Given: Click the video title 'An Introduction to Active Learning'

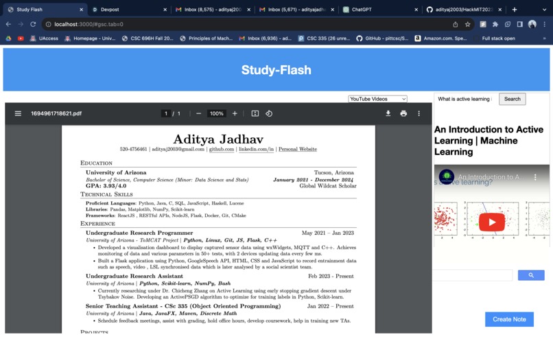Looking at the screenshot, I should [489, 141].
